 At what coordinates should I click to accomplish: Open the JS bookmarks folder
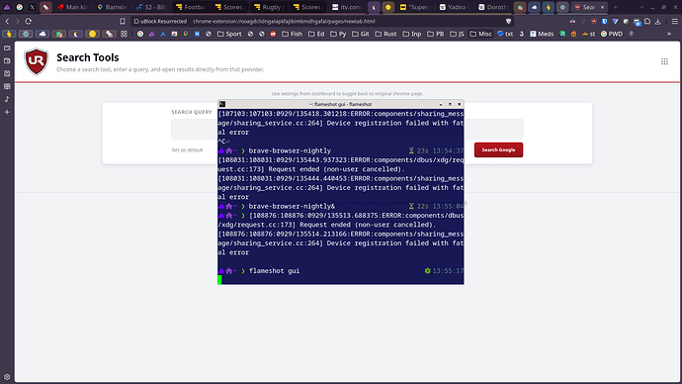click(457, 34)
